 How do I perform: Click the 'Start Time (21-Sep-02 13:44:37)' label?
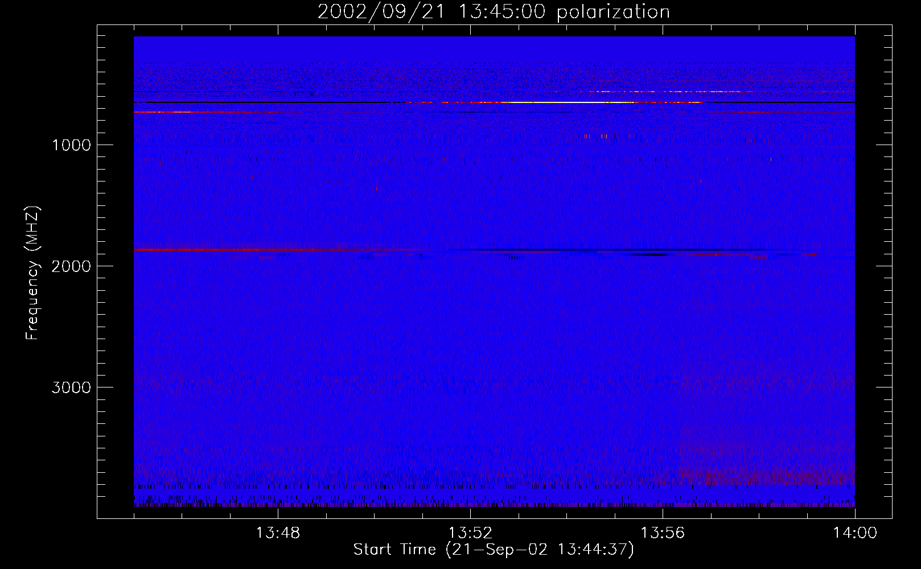coord(494,550)
